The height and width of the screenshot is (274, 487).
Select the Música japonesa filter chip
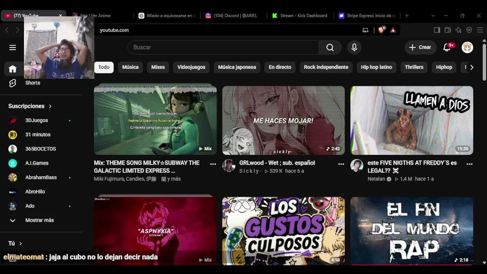pos(237,67)
